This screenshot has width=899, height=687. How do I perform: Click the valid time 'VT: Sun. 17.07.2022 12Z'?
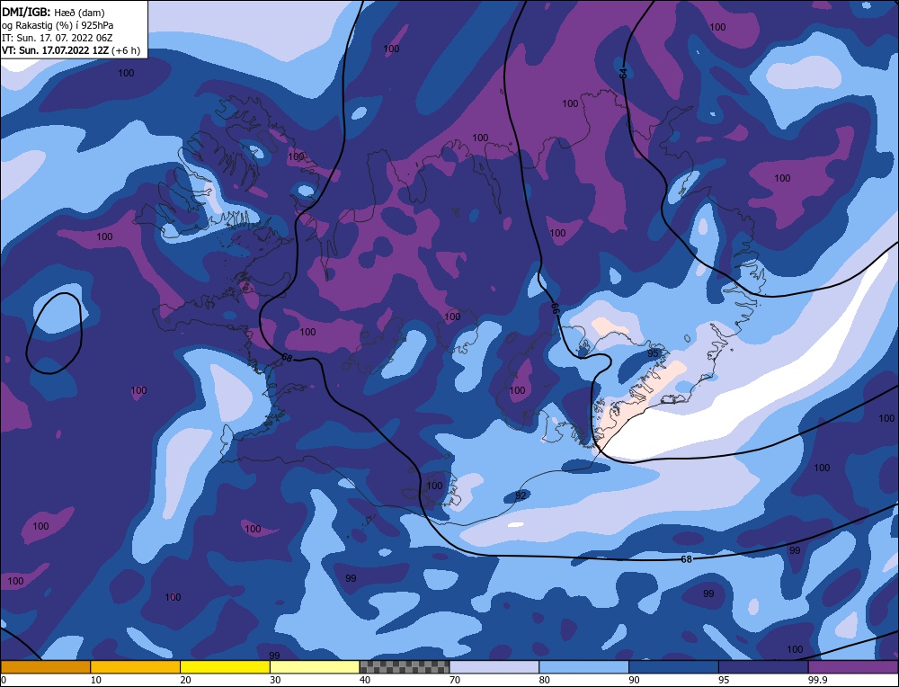(55, 50)
